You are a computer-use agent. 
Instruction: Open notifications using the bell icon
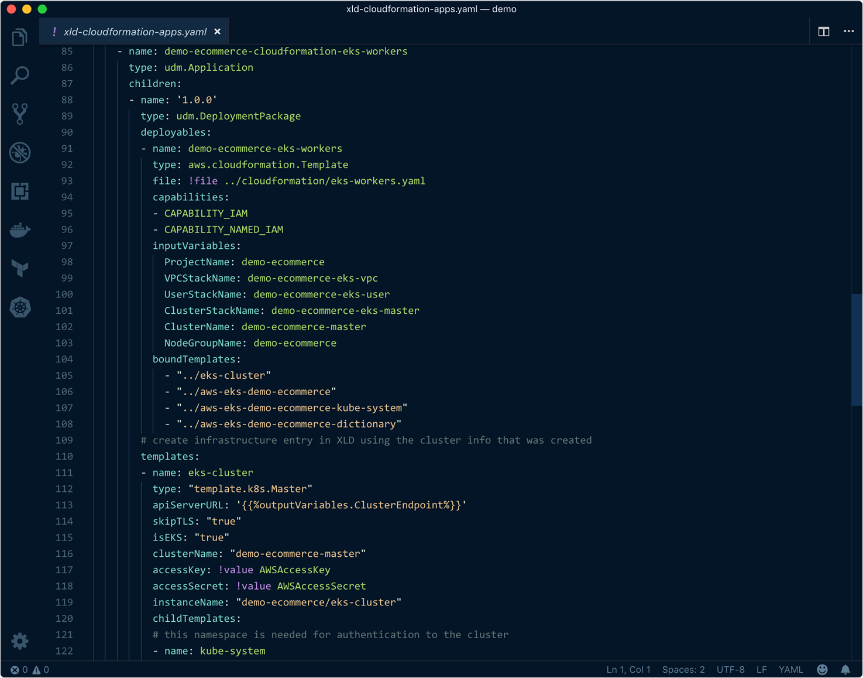[845, 670]
